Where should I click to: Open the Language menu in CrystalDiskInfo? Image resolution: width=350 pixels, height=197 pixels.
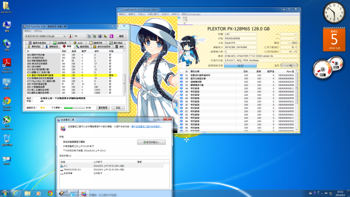191,14
